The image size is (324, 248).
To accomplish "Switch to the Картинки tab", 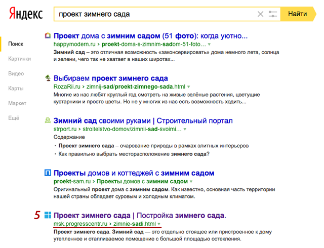I will coord(19,59).
